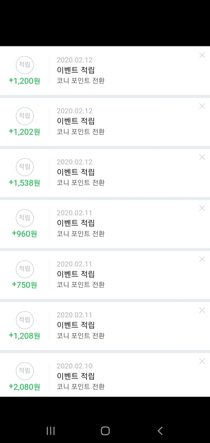
Task: Tap the +1,538원 amount text
Action: coord(25,183)
